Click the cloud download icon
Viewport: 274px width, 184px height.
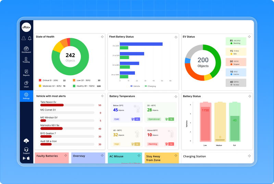coord(26,141)
